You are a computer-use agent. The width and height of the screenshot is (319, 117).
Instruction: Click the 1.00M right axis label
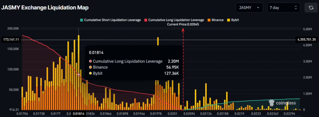(x=307, y=94)
